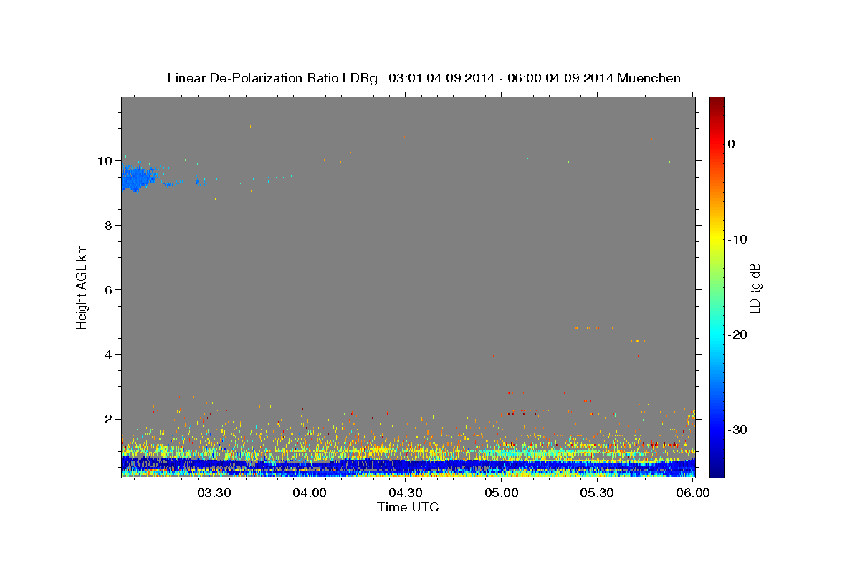The height and width of the screenshot is (573, 860).
Task: Click the colorbar value '-30'
Action: click(x=738, y=430)
